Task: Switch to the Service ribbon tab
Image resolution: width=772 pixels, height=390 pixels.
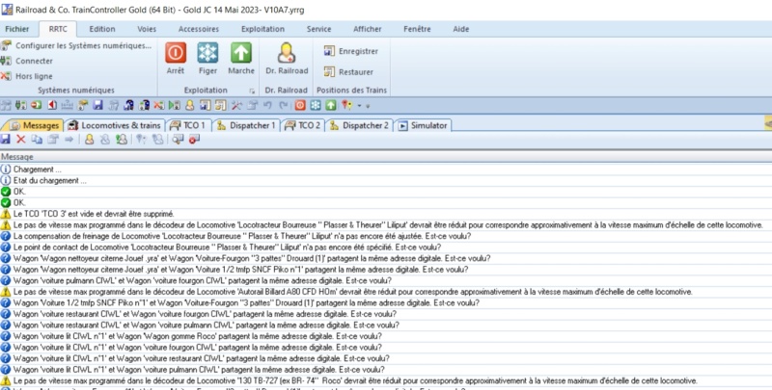Action: [318, 29]
